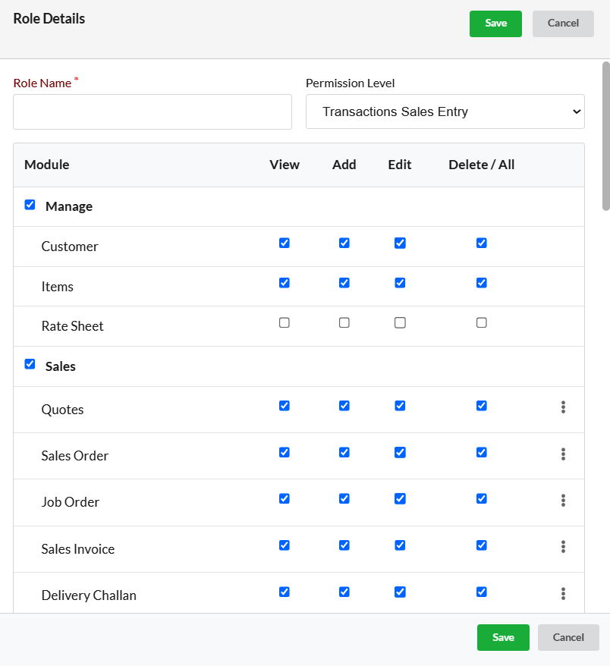
Task: Open the Quotes row three-dot menu
Action: pyautogui.click(x=563, y=407)
